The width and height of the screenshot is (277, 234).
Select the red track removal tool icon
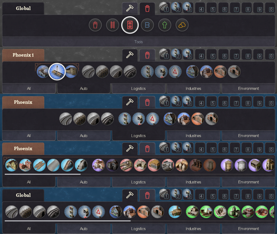point(112,25)
